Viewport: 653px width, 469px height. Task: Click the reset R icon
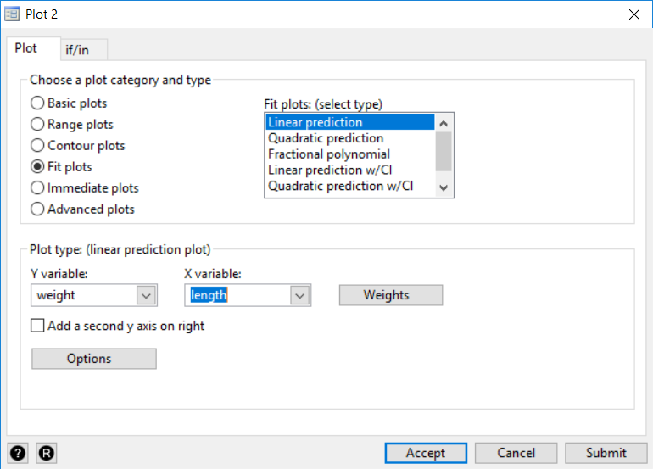pos(46,453)
